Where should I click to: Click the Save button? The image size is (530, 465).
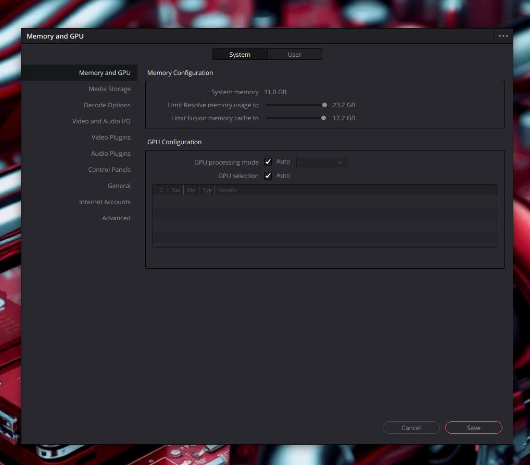click(x=473, y=428)
